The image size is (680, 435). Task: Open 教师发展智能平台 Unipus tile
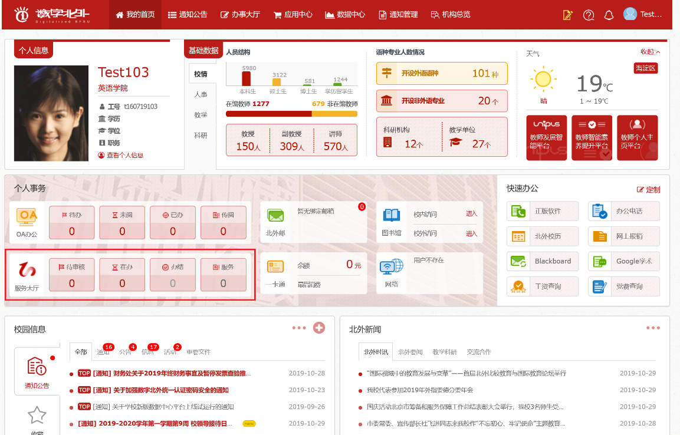tap(547, 138)
